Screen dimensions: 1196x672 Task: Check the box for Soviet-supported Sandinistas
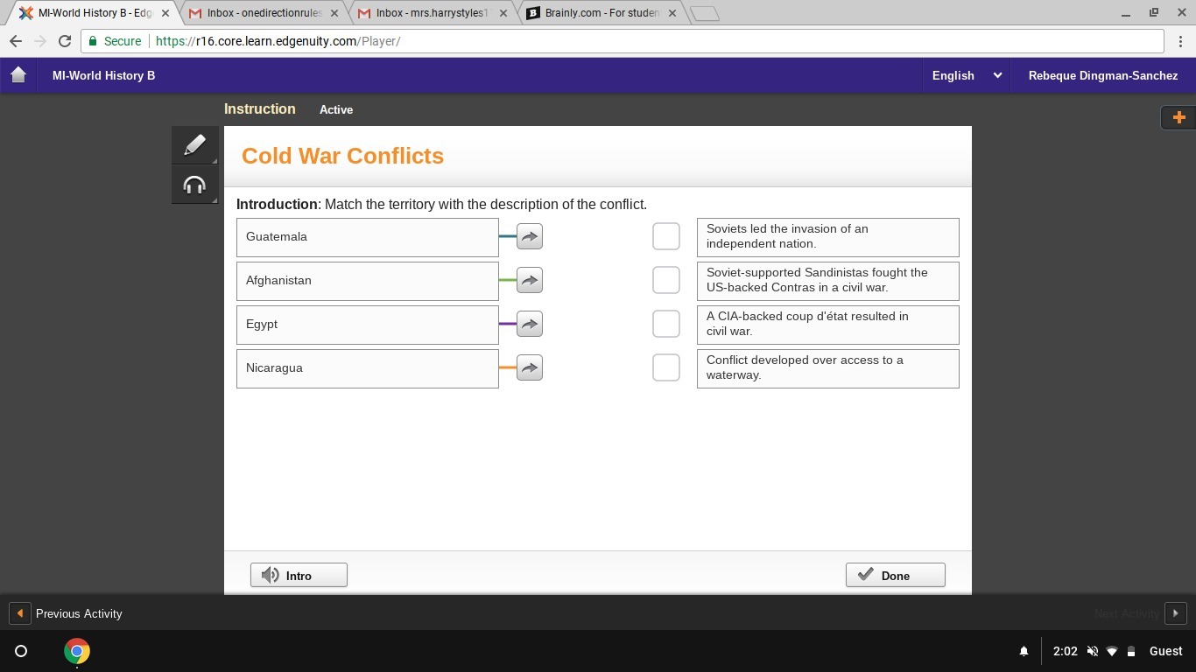tap(666, 280)
